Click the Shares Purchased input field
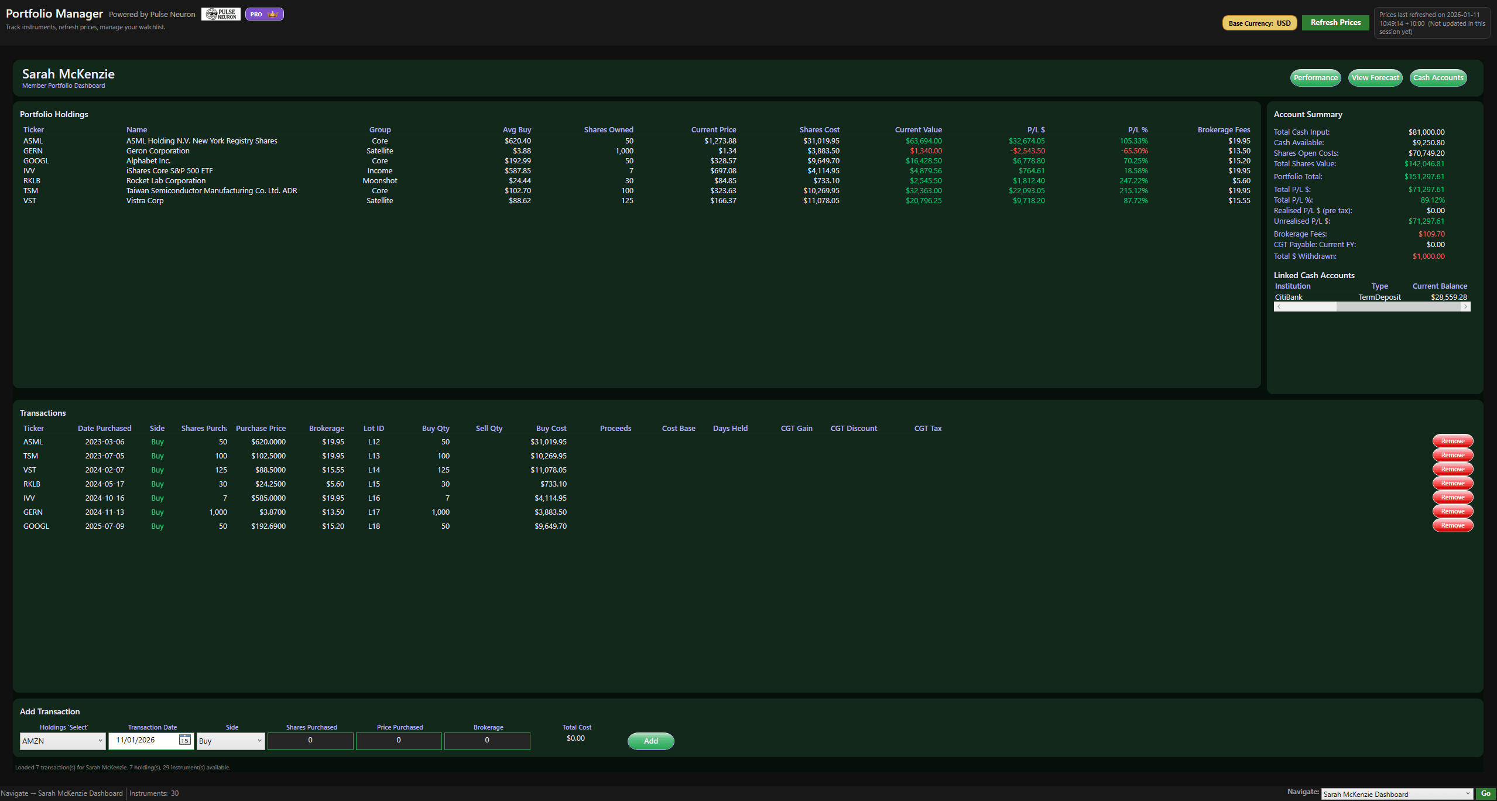Viewport: 1497px width, 801px height. click(x=310, y=740)
